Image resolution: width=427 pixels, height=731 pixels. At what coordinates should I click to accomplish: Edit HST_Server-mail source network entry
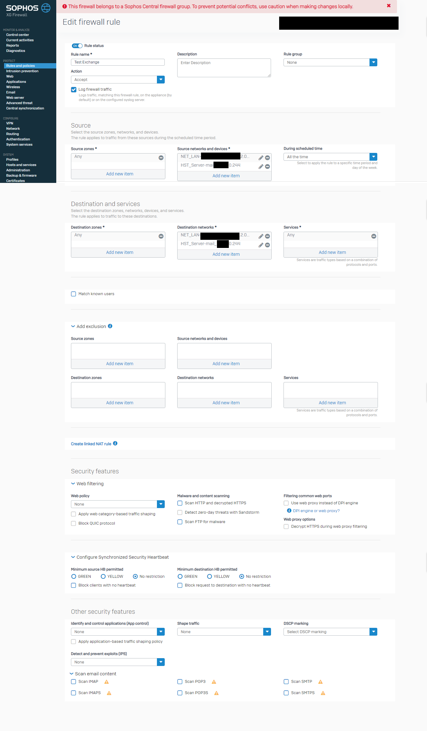pyautogui.click(x=261, y=167)
